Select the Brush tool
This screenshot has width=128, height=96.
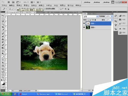[3, 36]
